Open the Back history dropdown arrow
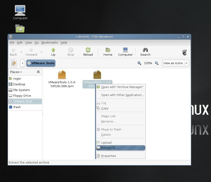This screenshot has height=182, width=211. (21, 52)
